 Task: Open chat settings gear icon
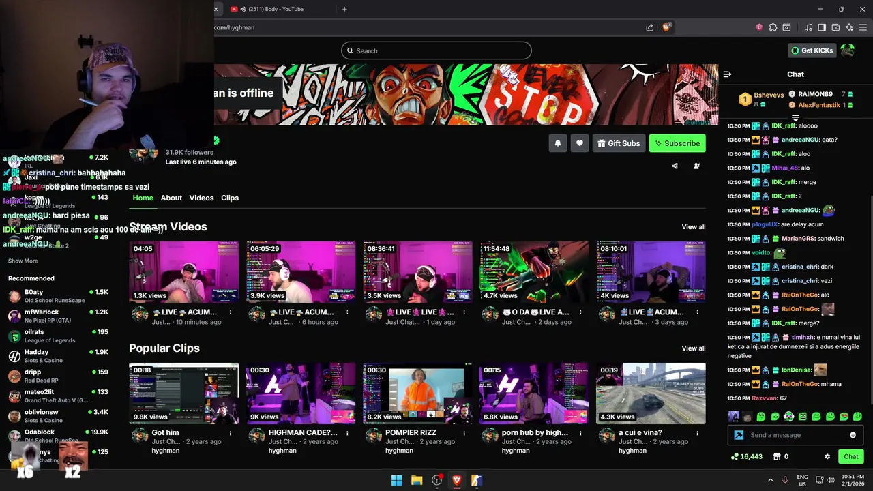827,457
